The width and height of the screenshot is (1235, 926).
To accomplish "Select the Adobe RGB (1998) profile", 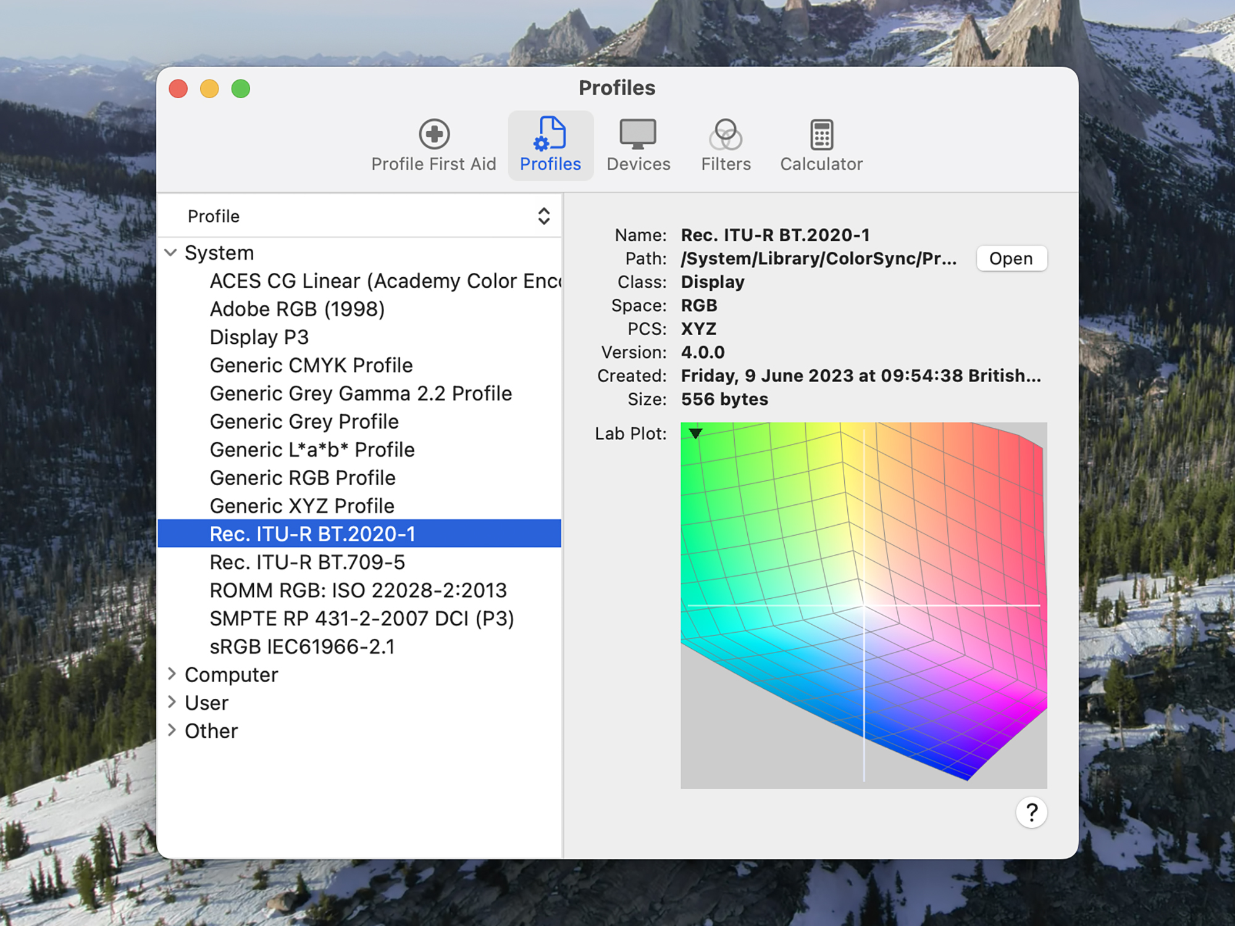I will (297, 309).
